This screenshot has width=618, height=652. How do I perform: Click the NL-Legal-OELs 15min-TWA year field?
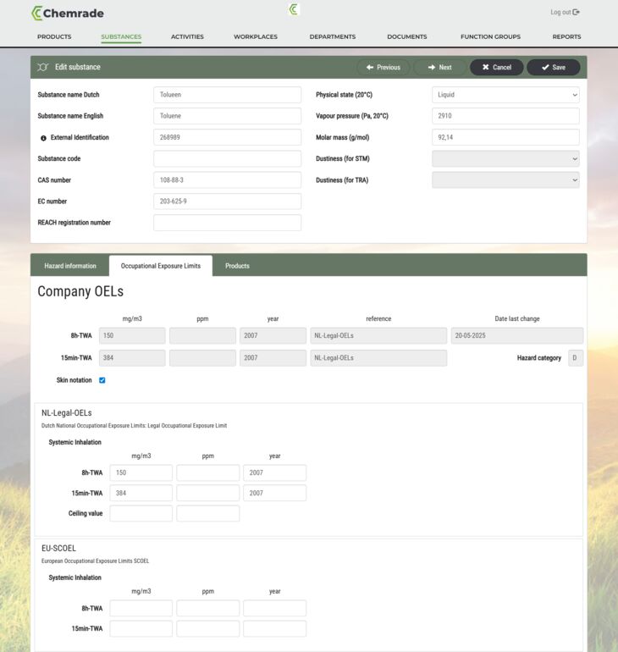[274, 493]
